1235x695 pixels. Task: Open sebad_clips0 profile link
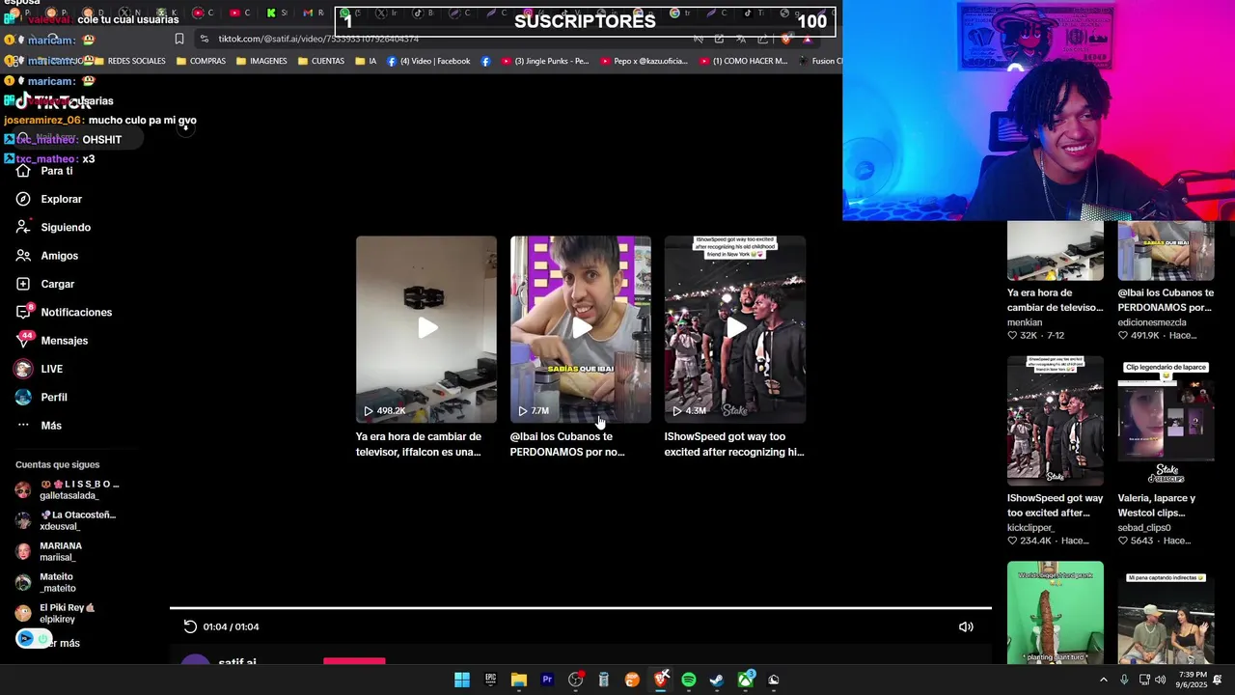[x=1144, y=528]
